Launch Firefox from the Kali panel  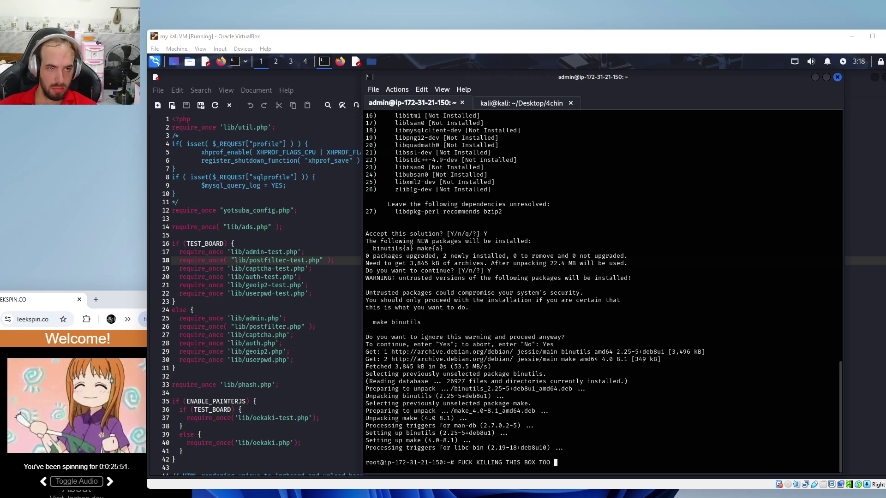tap(221, 61)
